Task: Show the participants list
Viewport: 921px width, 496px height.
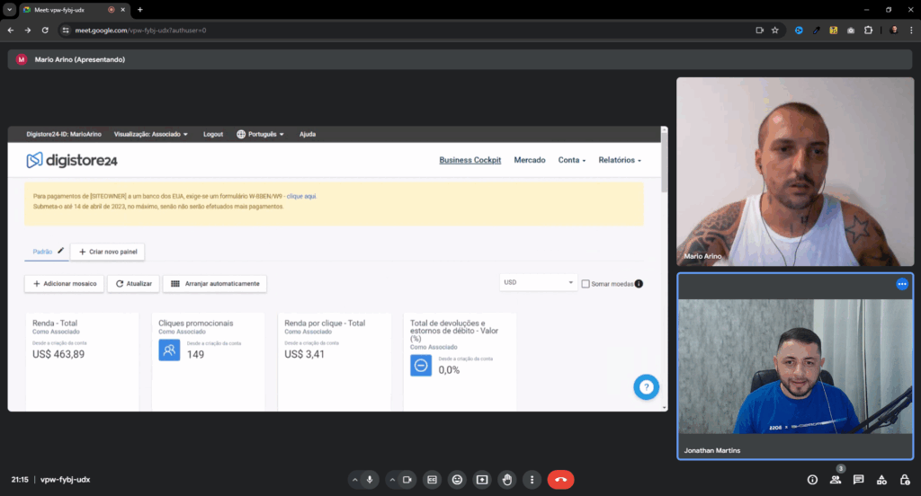Action: (x=836, y=480)
